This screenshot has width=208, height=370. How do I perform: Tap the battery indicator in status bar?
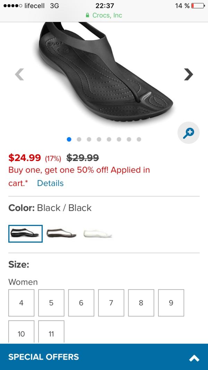coord(197,6)
